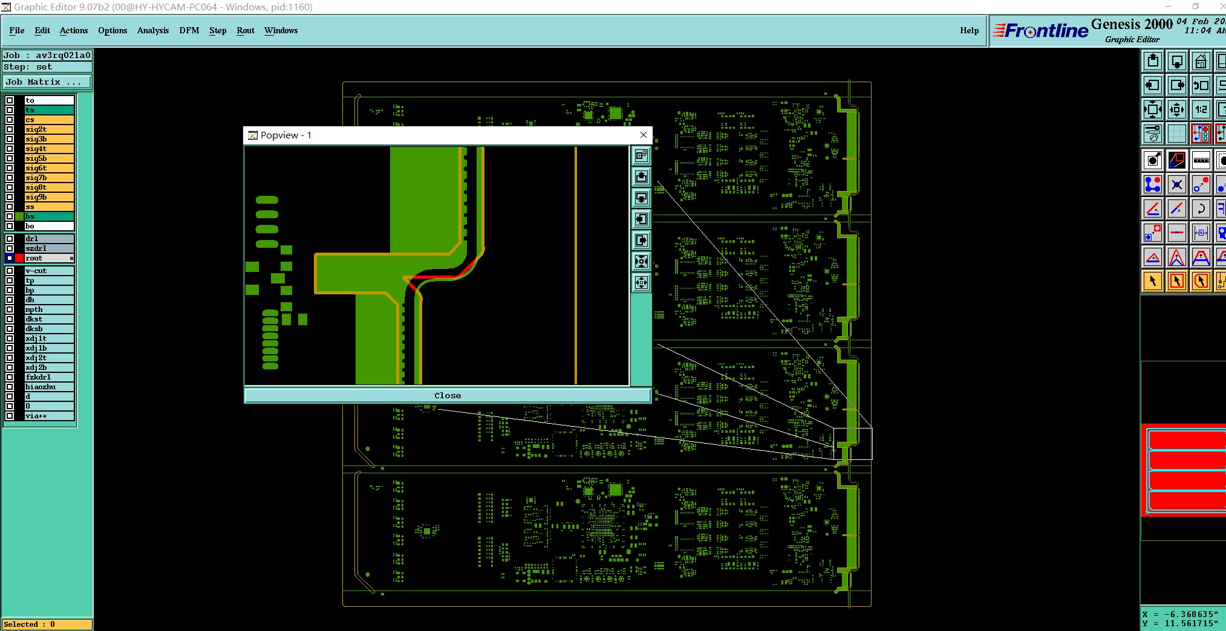This screenshot has width=1226, height=631.
Task: Click the pan left icon in main toolbar
Action: click(x=1153, y=85)
